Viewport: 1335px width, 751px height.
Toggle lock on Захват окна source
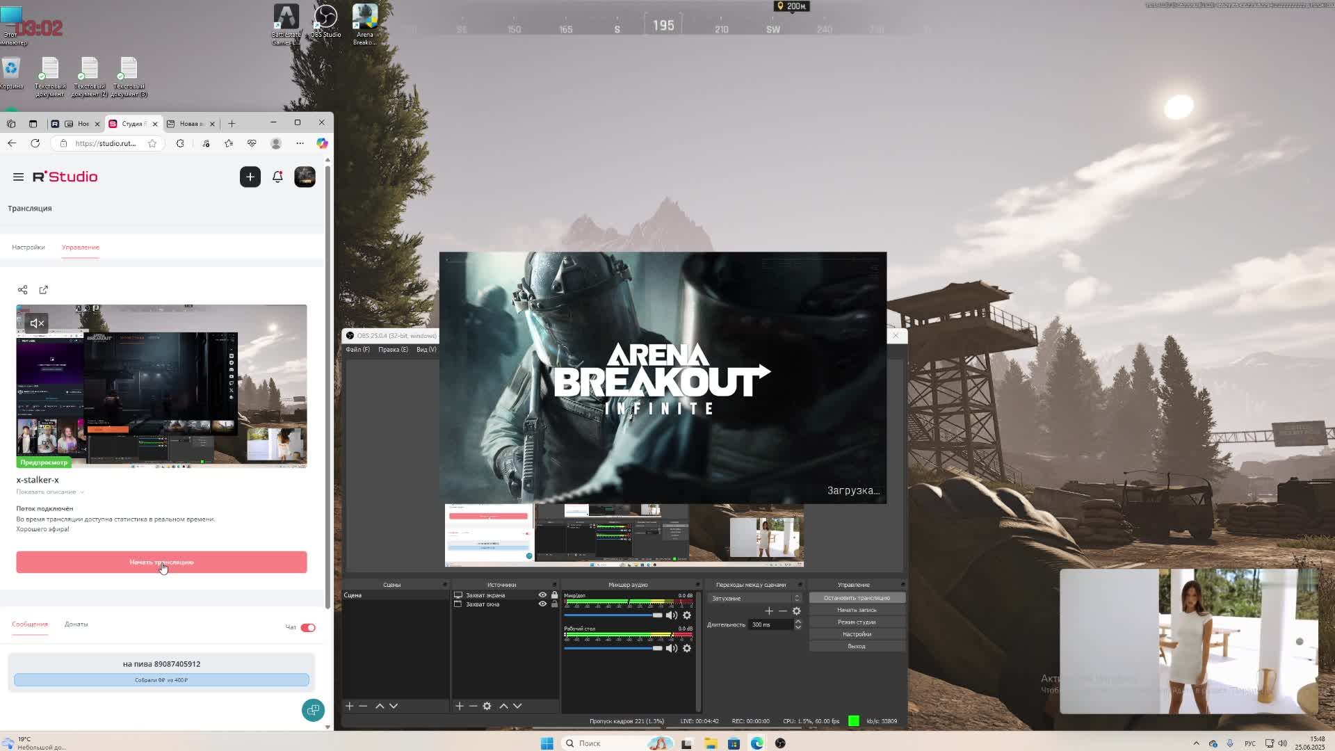[554, 604]
